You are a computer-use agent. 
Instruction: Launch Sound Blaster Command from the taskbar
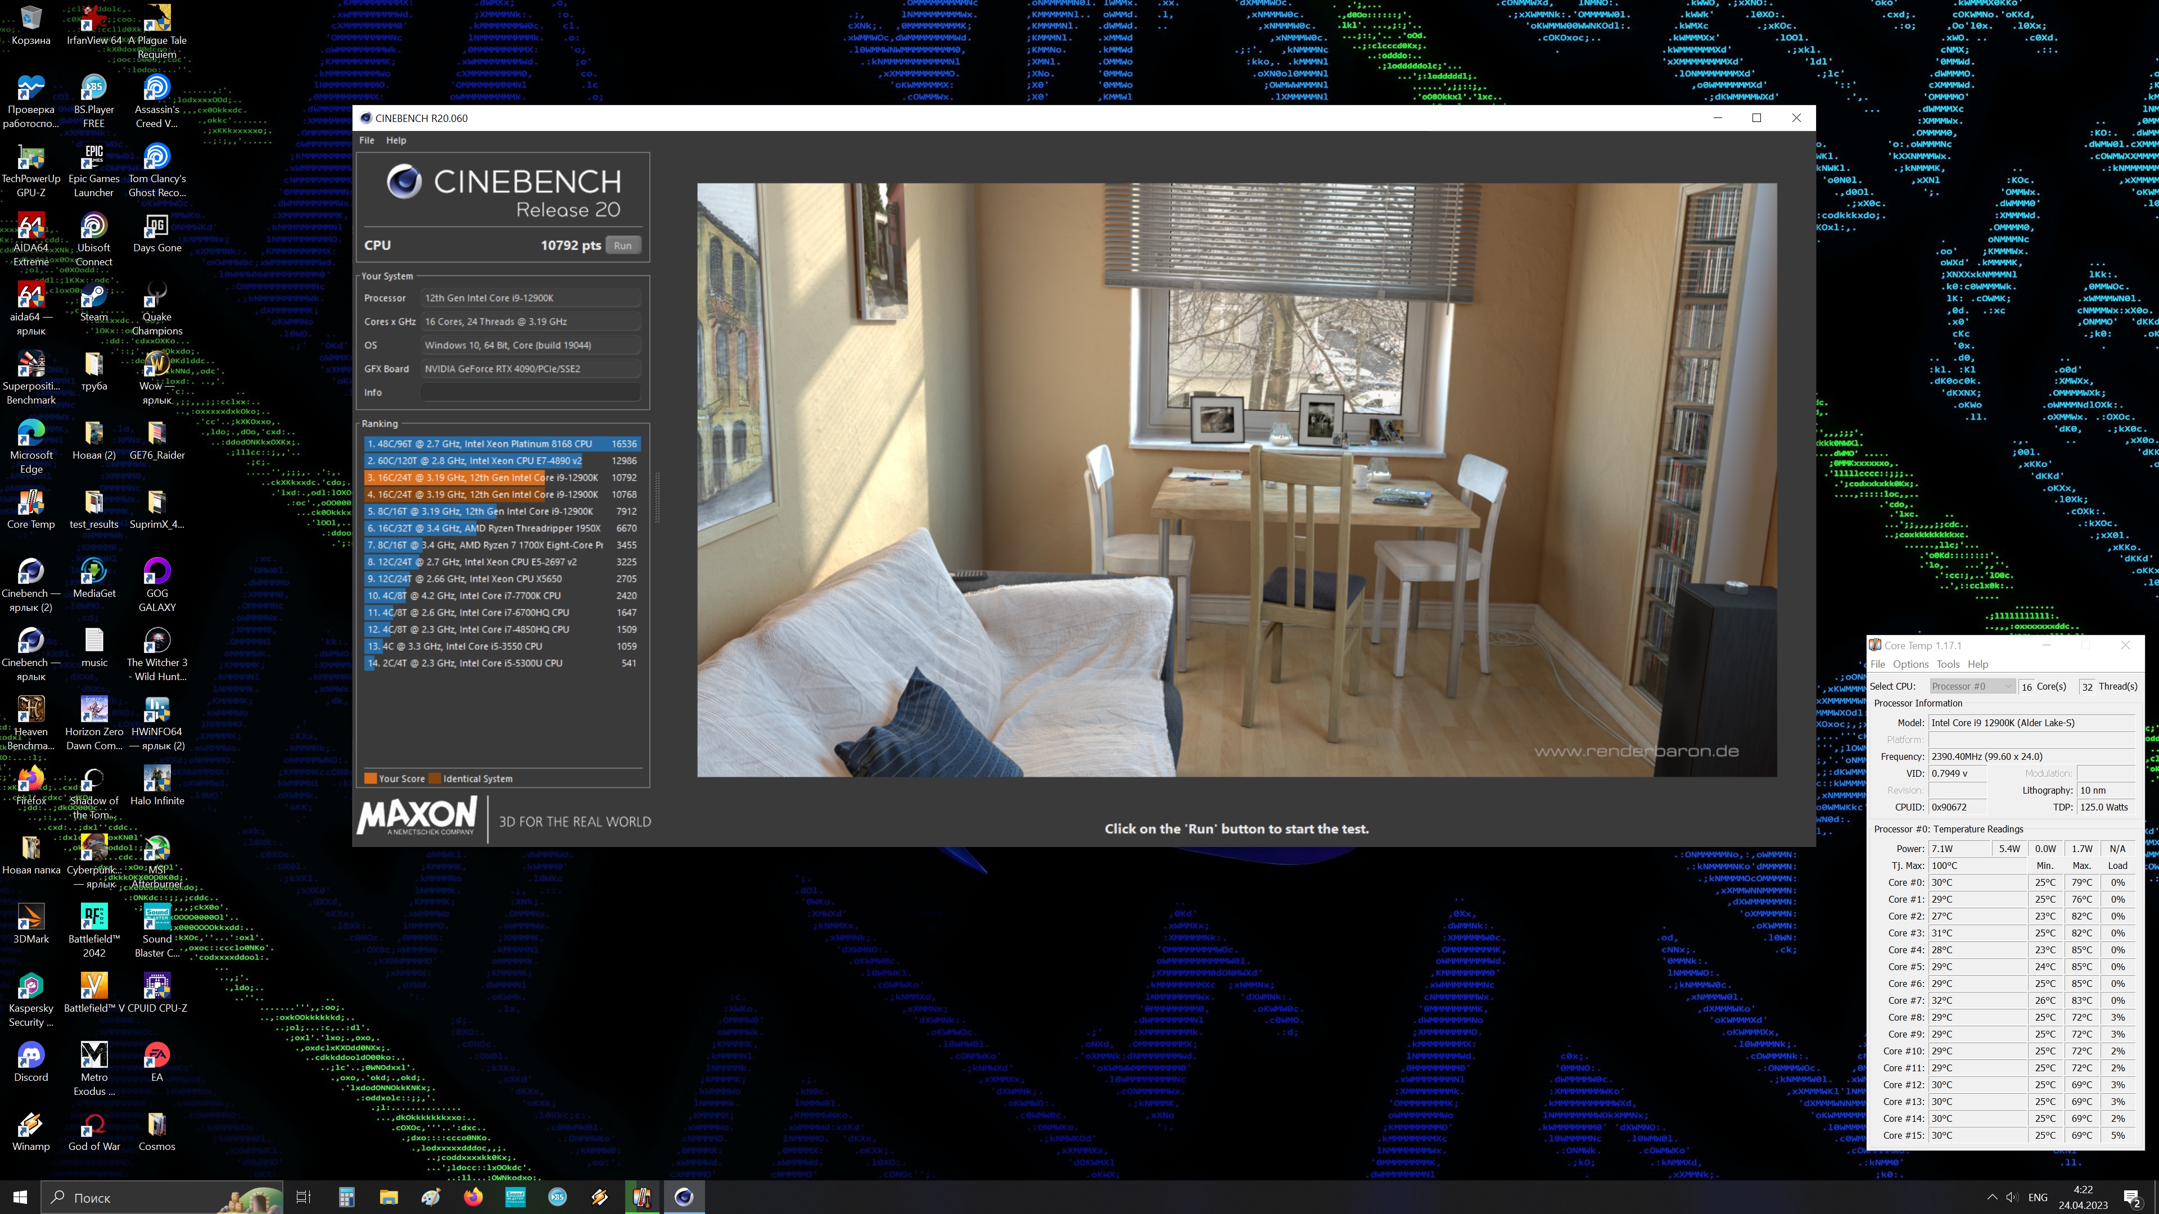[516, 1197]
